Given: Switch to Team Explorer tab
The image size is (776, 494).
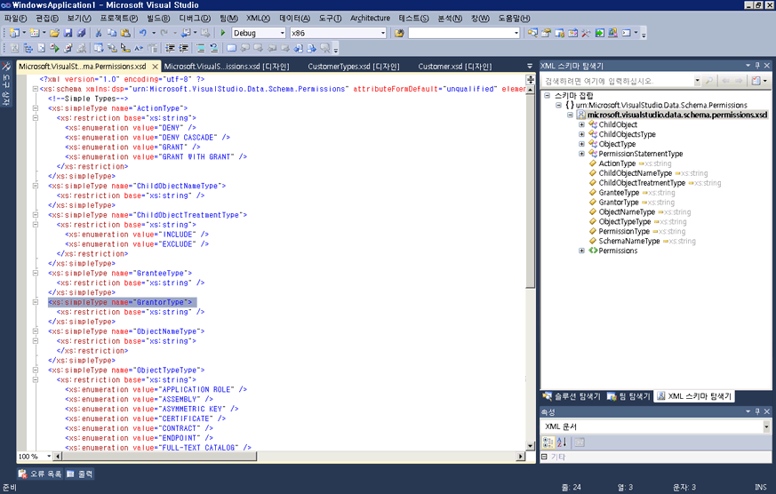Looking at the screenshot, I should [x=628, y=396].
